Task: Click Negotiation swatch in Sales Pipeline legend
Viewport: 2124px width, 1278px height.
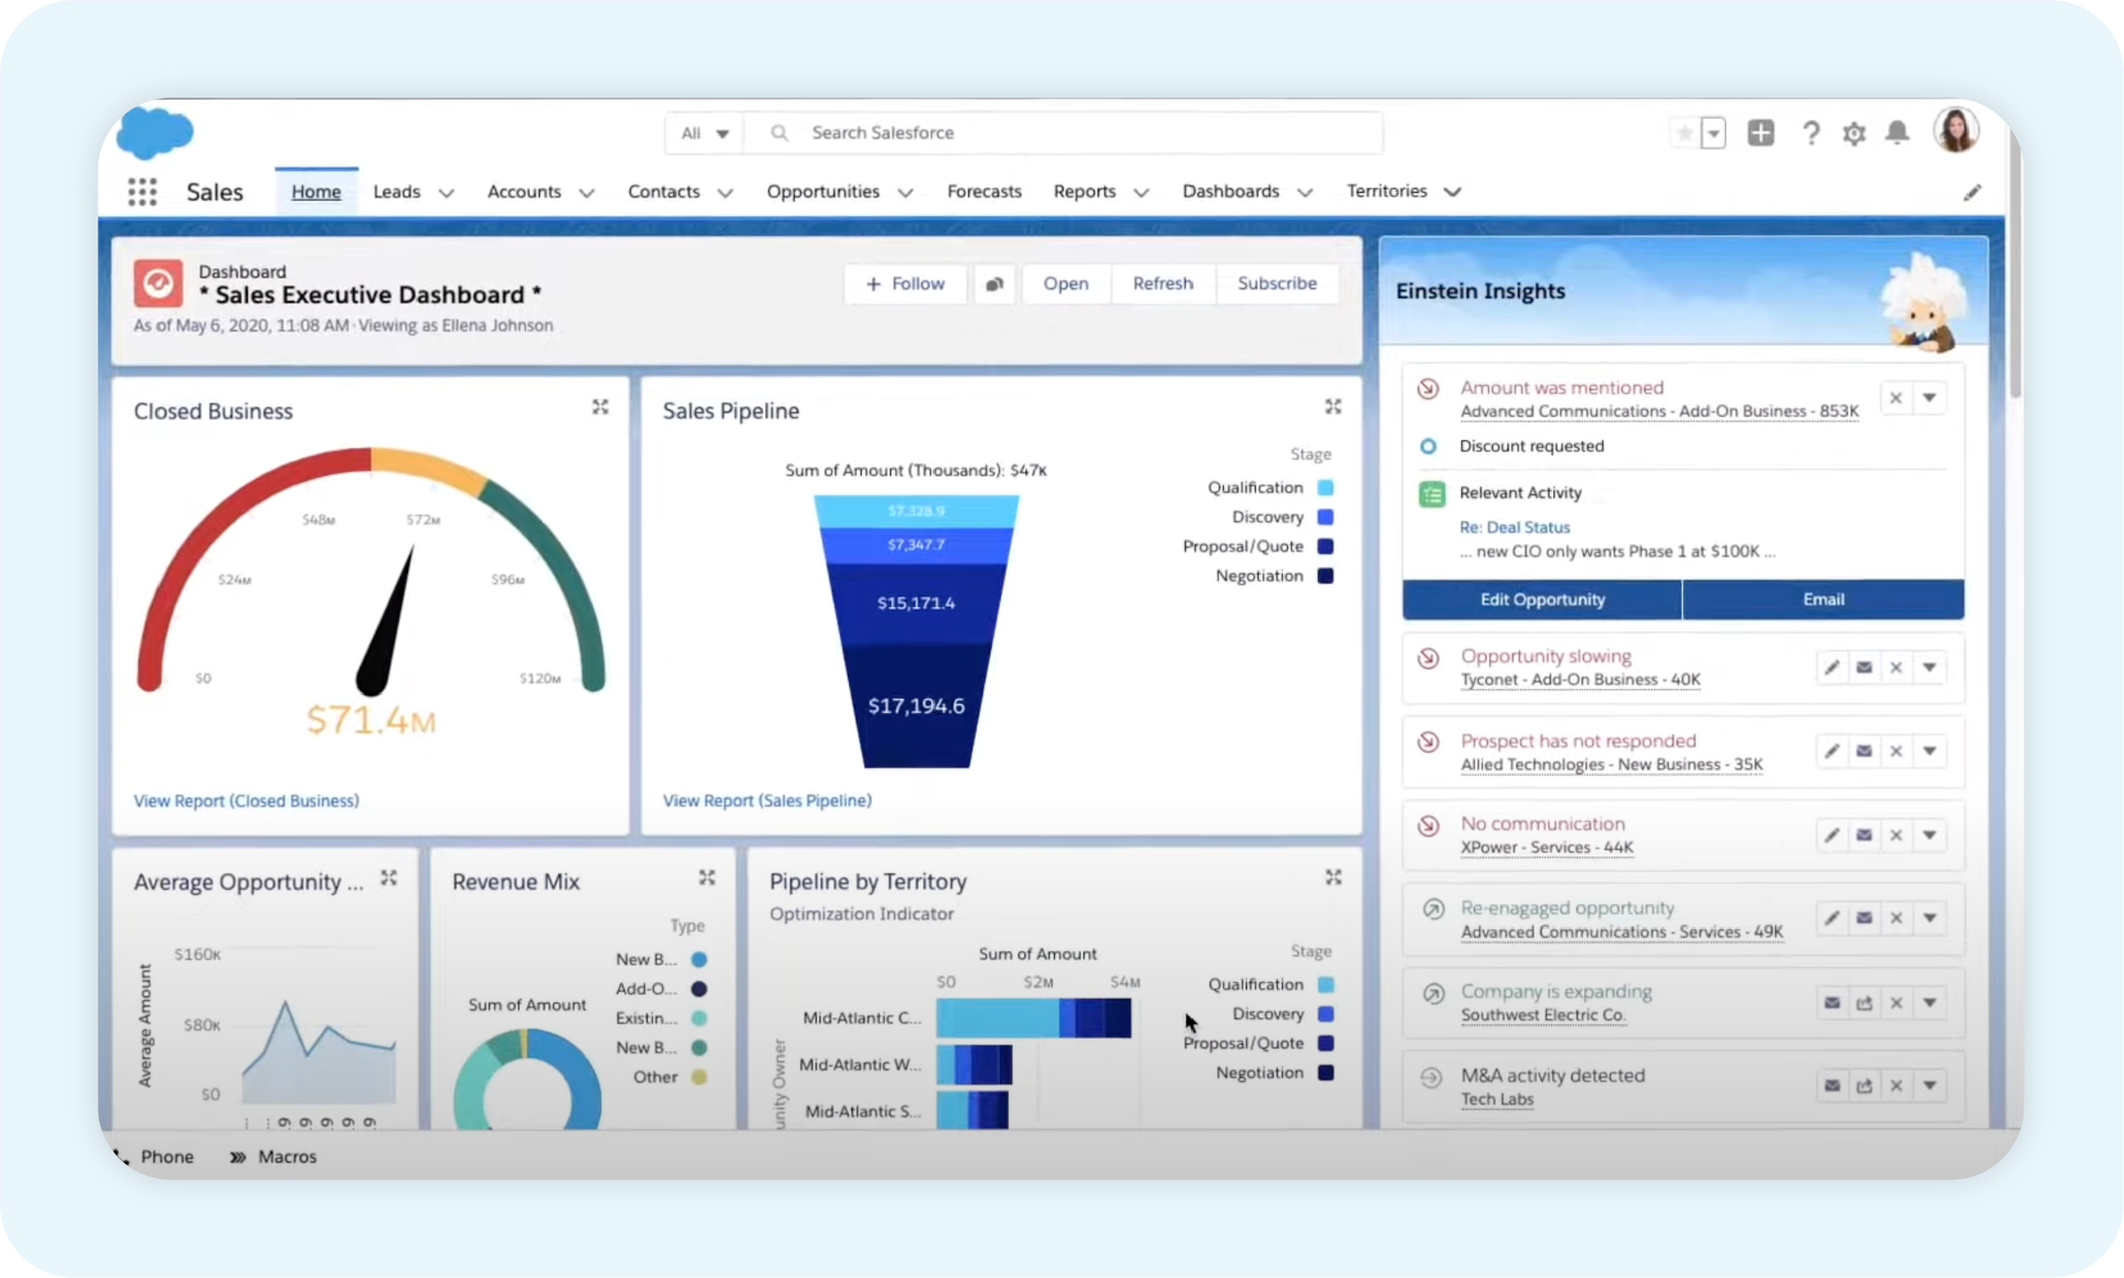Action: 1325,576
